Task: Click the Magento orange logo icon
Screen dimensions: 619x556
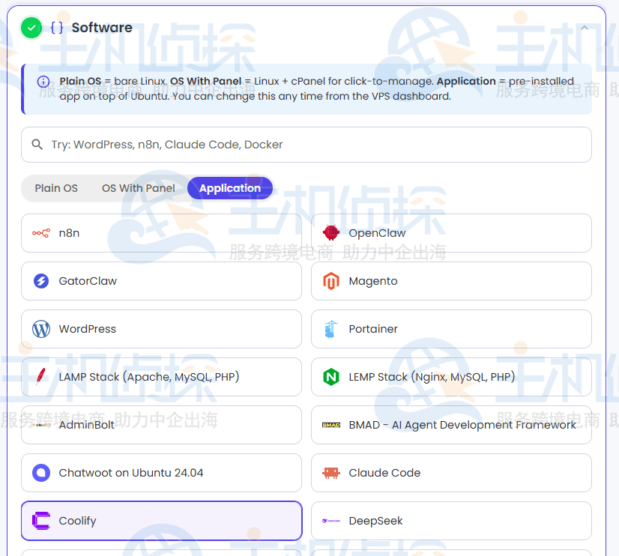Action: (330, 281)
